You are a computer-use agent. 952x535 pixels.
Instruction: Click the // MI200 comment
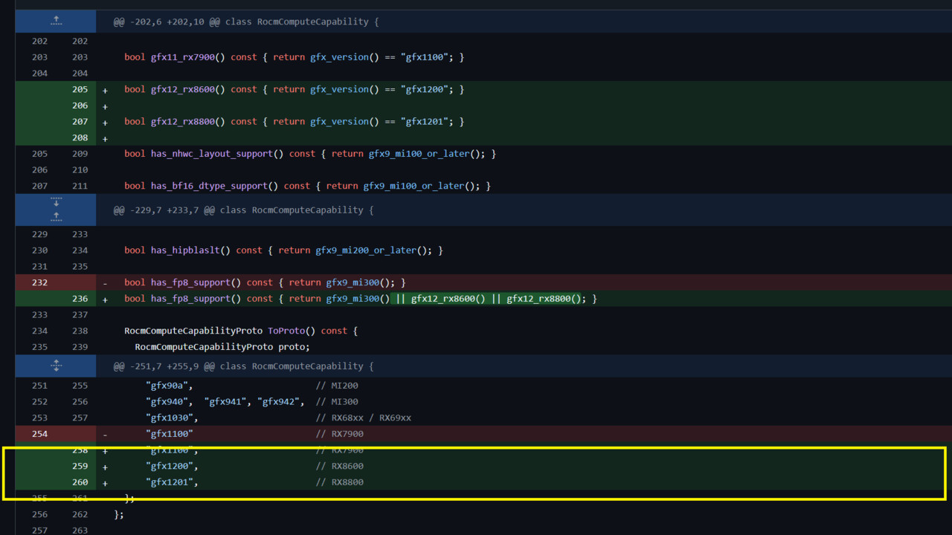tap(337, 386)
